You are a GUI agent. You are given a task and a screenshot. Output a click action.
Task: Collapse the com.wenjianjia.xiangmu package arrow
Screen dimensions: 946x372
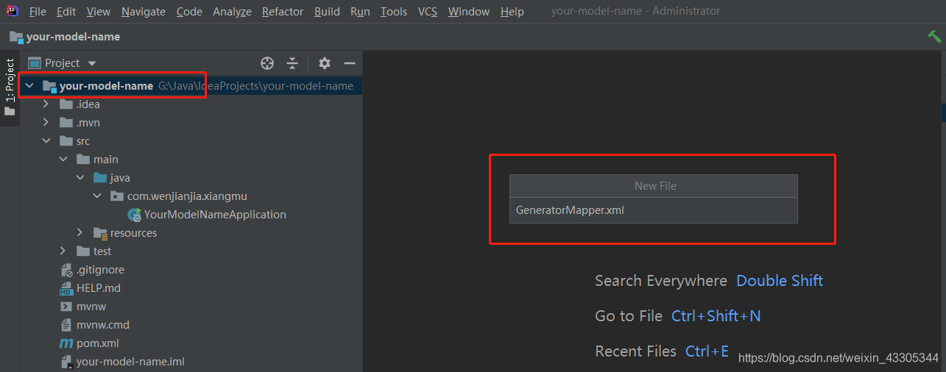click(97, 196)
